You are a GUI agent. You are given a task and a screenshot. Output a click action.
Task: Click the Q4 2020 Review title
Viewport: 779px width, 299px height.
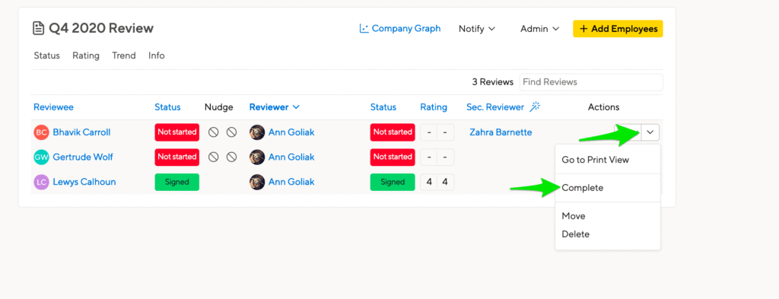click(x=101, y=28)
